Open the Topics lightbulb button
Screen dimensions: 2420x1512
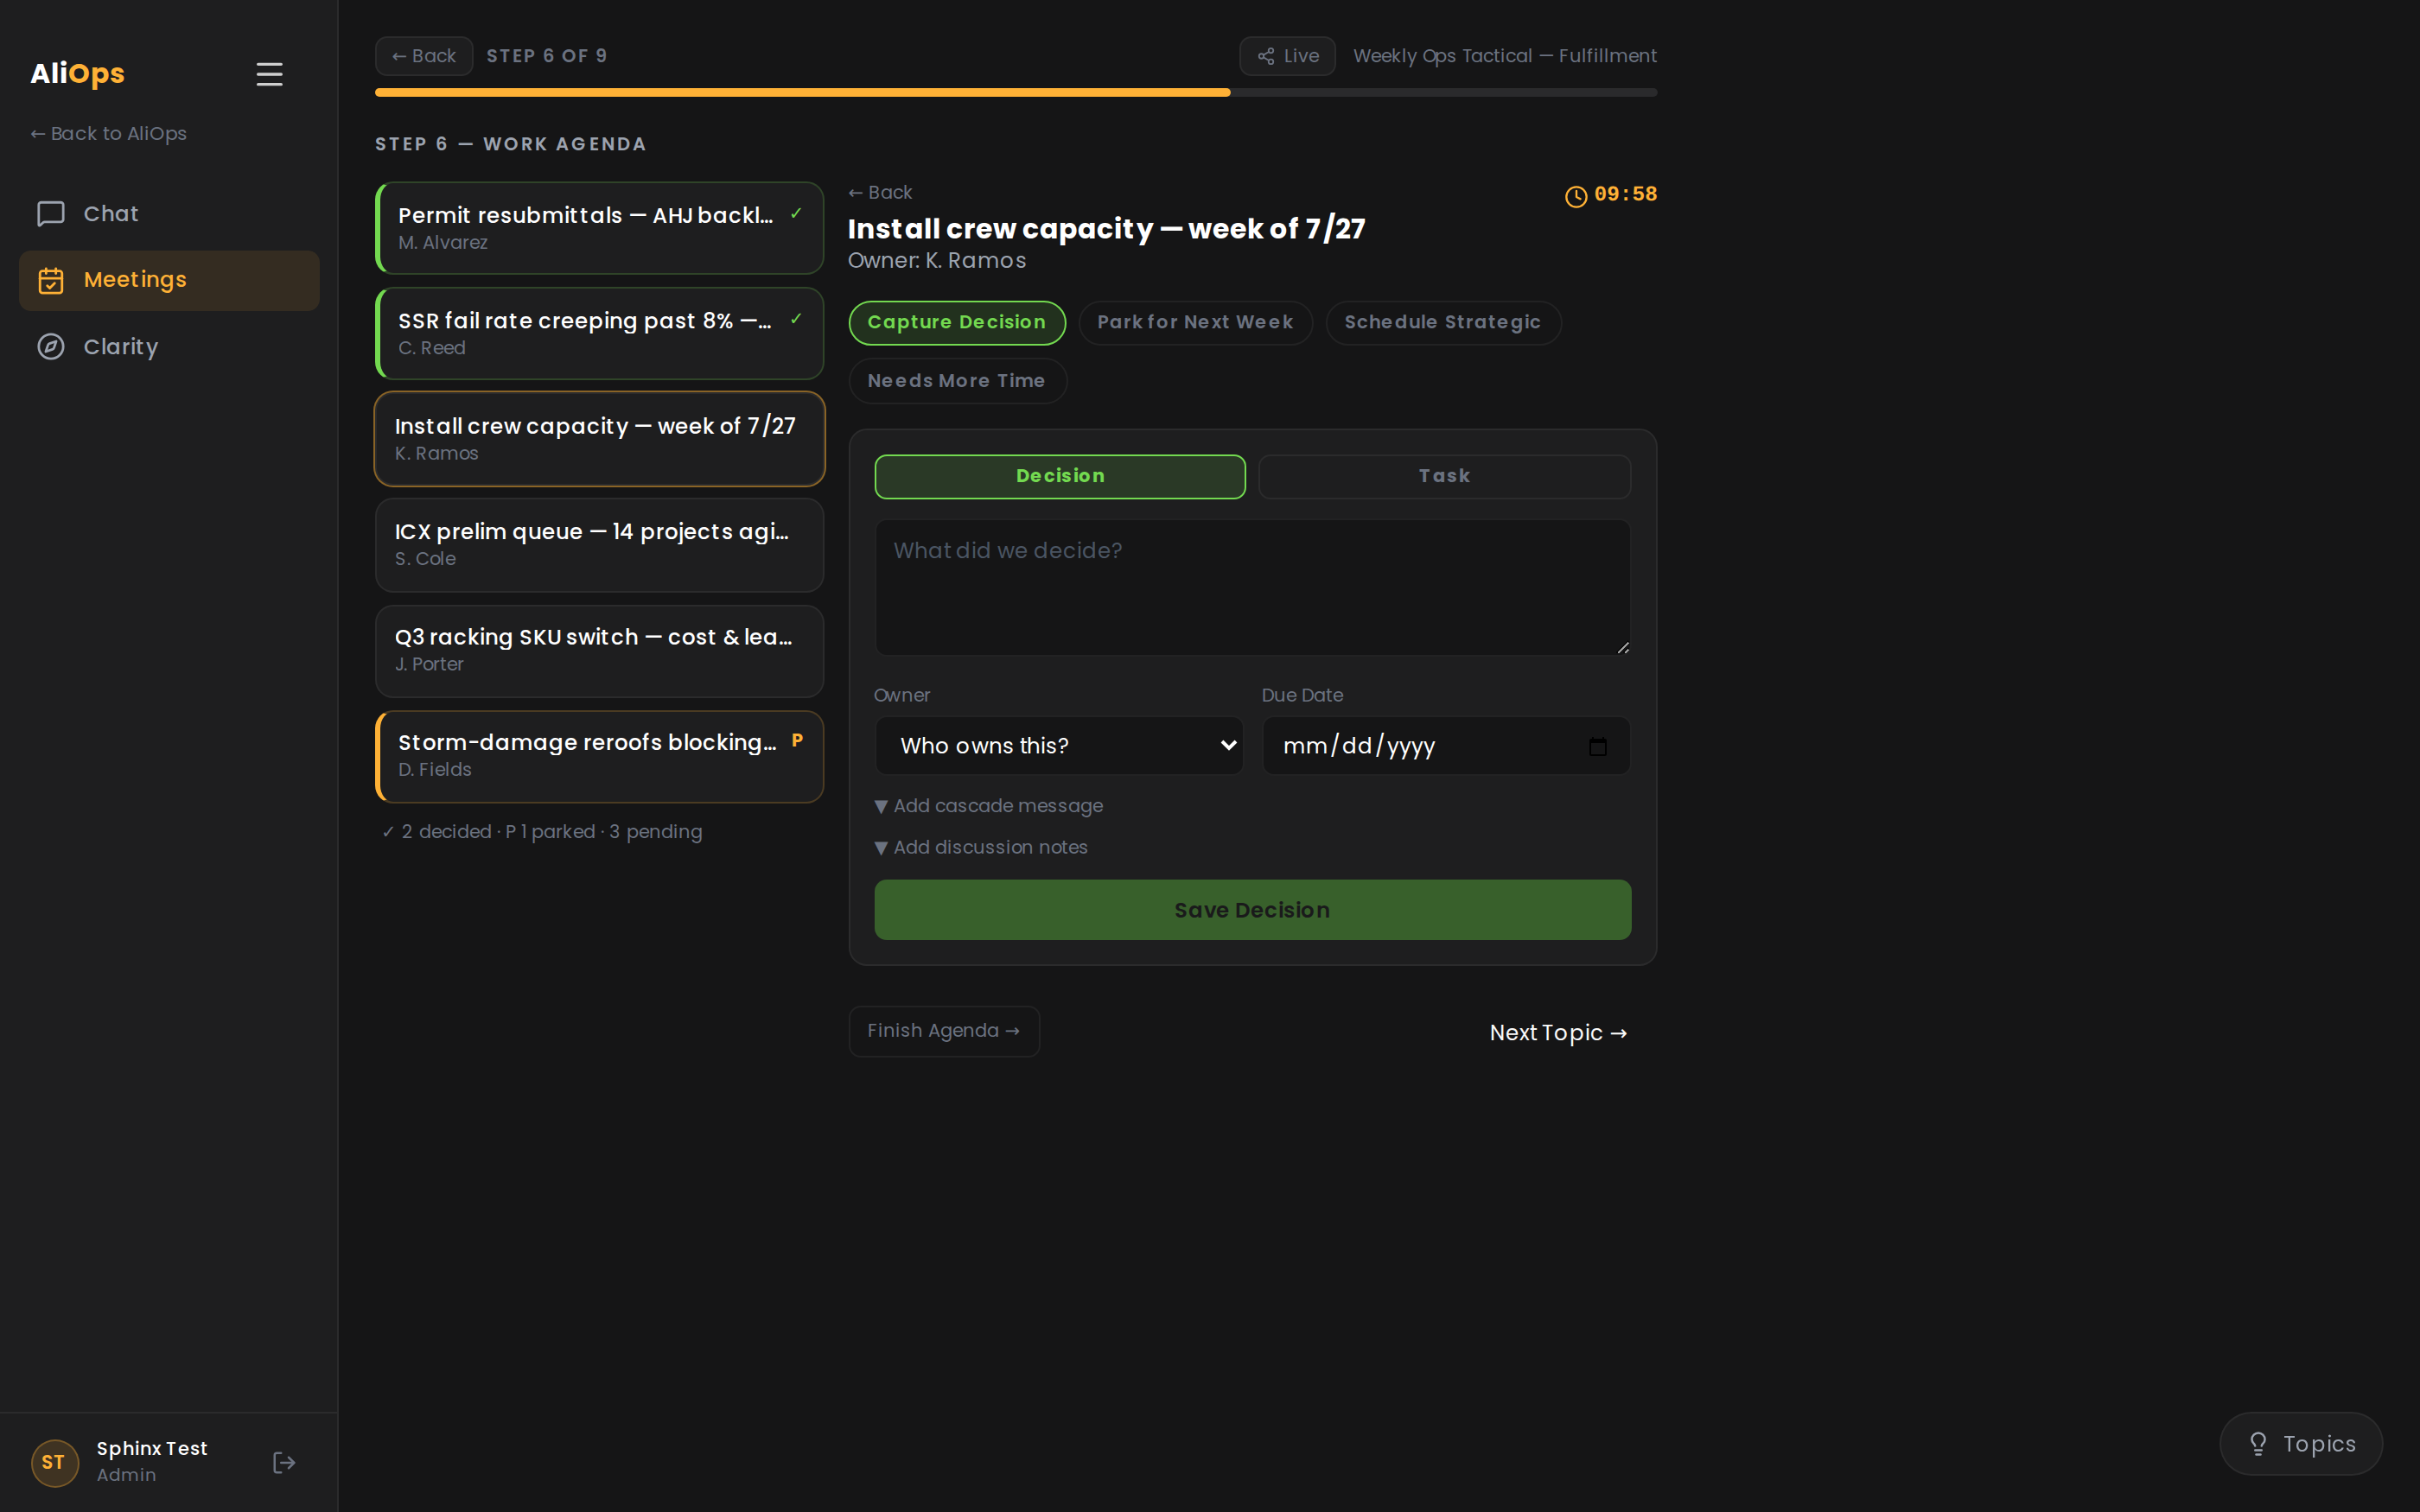pyautogui.click(x=2300, y=1443)
